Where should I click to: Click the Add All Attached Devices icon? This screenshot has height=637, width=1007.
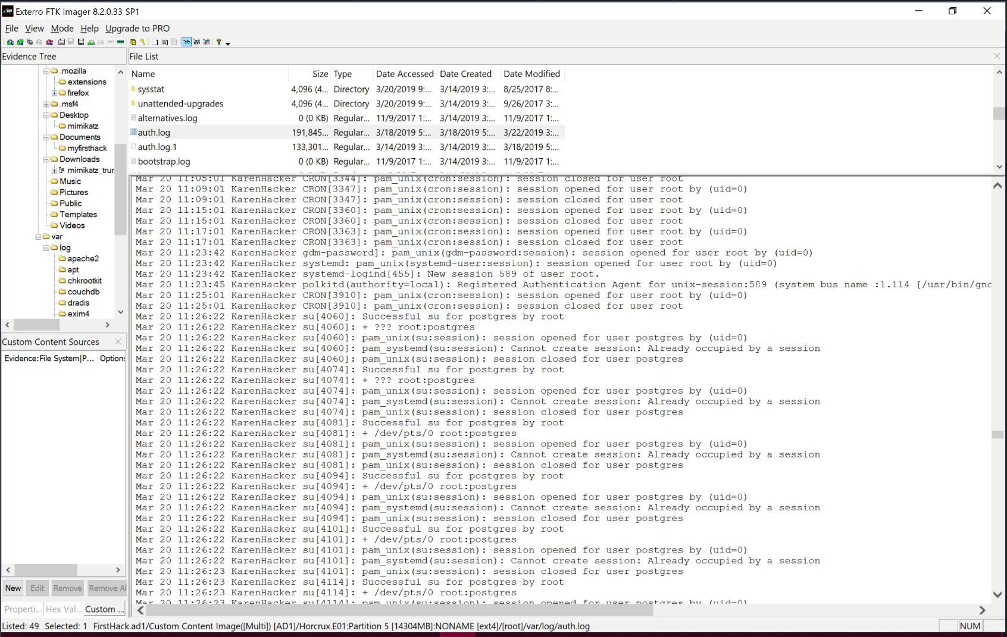(x=20, y=42)
